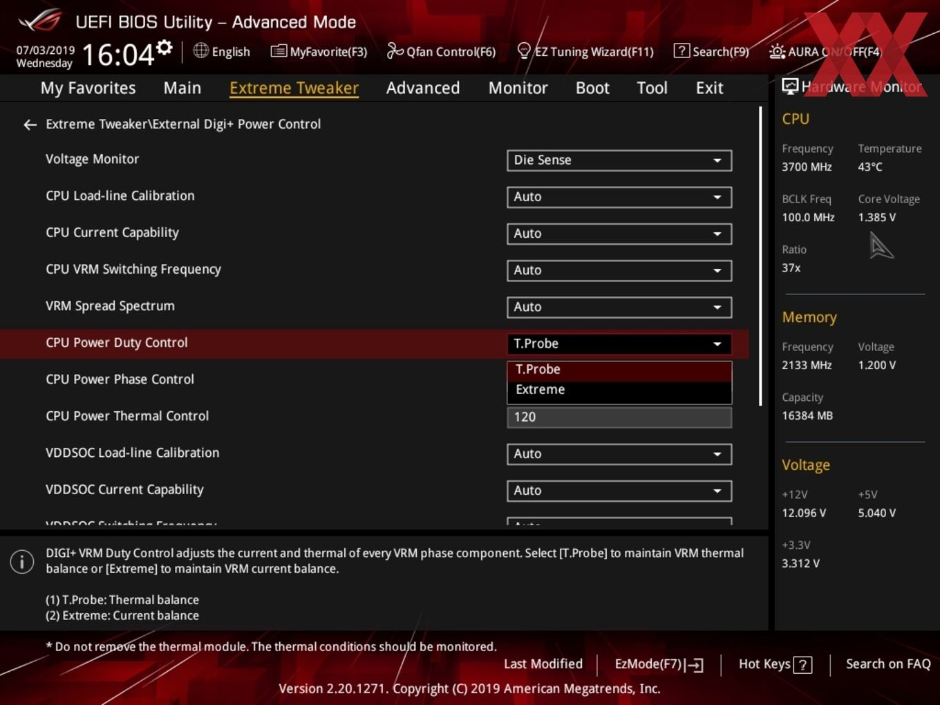Open the Boot tab
The image size is (940, 705).
coord(592,88)
